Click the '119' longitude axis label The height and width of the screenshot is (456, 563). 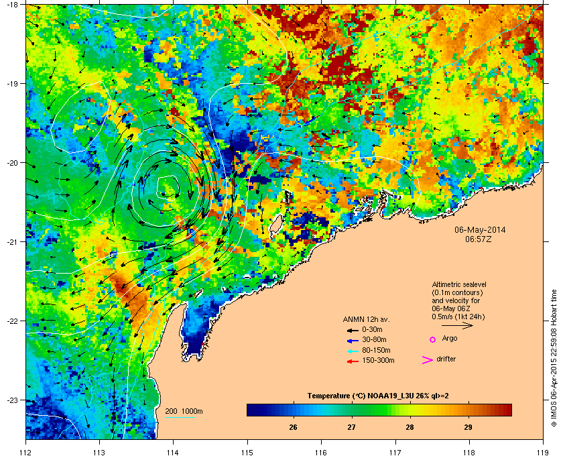543,452
